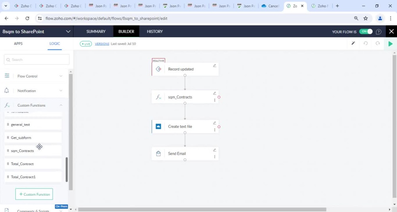This screenshot has height=212, width=397.
Task: Select the Total_Contract custom function
Action: pos(33,164)
